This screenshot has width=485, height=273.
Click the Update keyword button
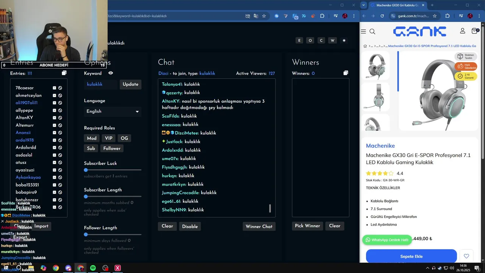pyautogui.click(x=130, y=84)
